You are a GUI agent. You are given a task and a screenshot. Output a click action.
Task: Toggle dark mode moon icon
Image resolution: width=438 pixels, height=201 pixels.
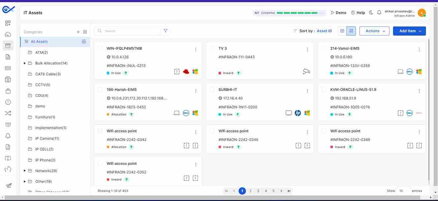371,13
